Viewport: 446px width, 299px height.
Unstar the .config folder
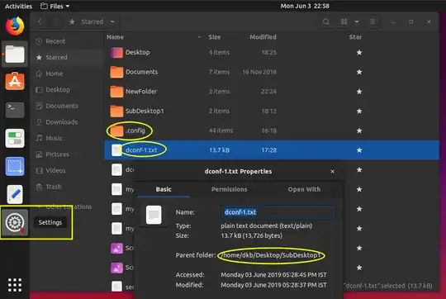(359, 131)
